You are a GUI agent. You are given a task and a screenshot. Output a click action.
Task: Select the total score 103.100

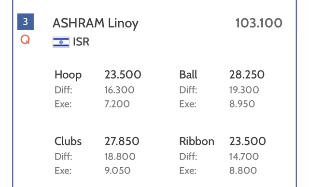coord(259,23)
